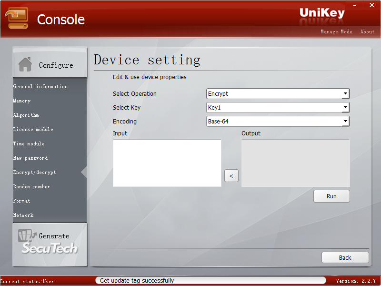The image size is (381, 286).
Task: Click the Output text area
Action: pyautogui.click(x=295, y=163)
